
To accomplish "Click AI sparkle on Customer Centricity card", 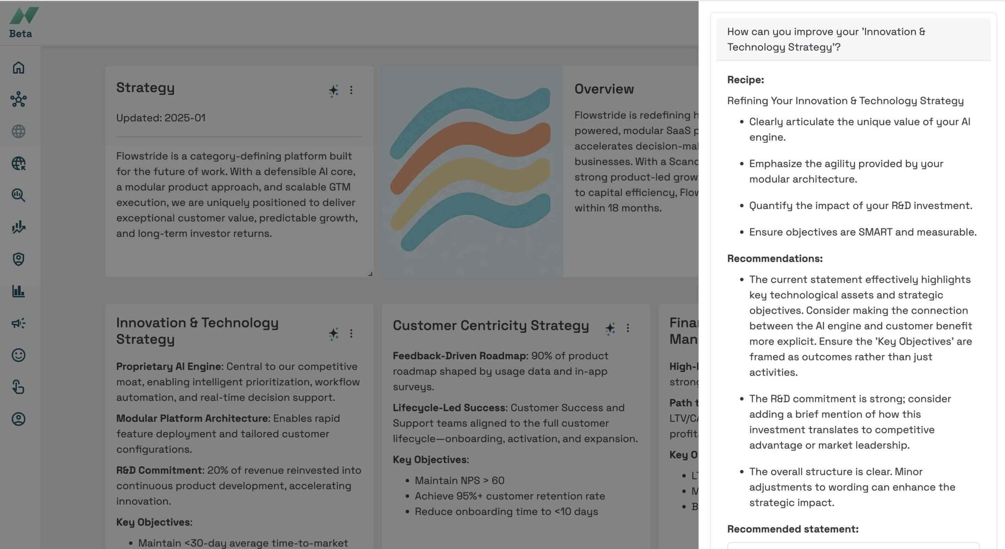I will click(x=610, y=328).
